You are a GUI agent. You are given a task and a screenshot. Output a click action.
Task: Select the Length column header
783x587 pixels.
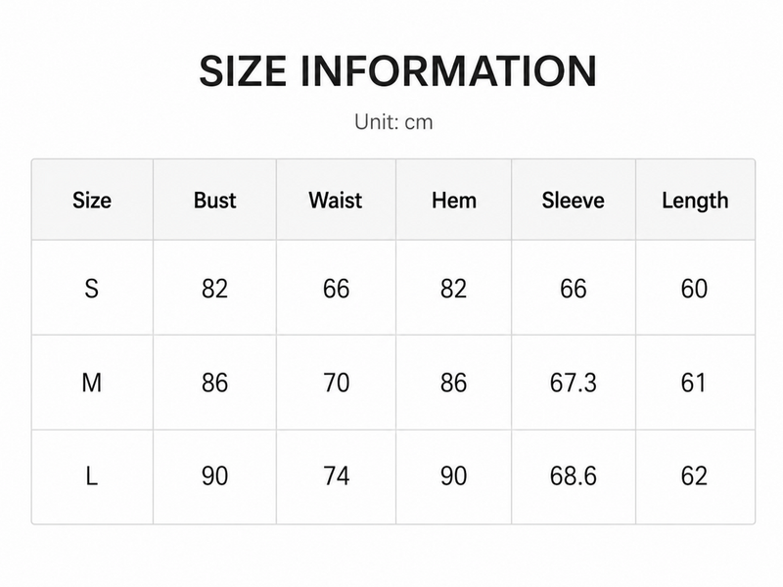[695, 201]
